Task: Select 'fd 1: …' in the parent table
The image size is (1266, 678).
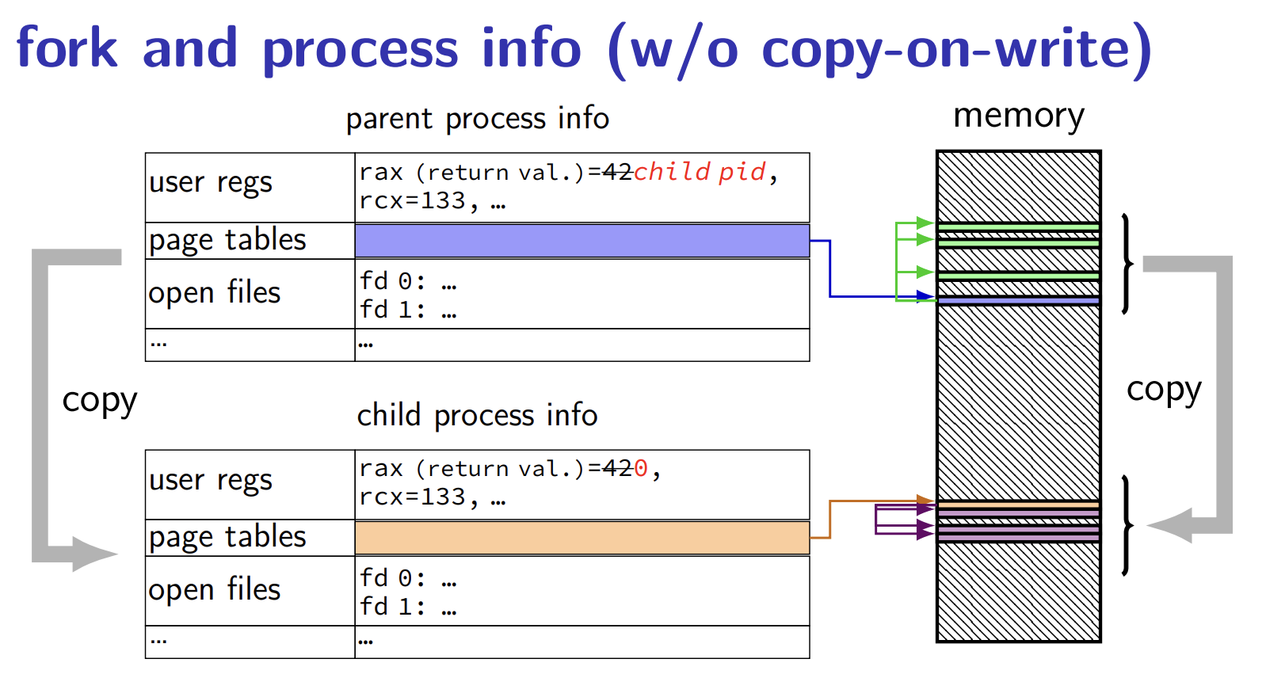Action: coord(408,310)
